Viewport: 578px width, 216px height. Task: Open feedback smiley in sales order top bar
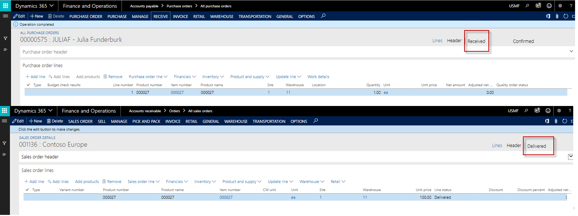548,111
